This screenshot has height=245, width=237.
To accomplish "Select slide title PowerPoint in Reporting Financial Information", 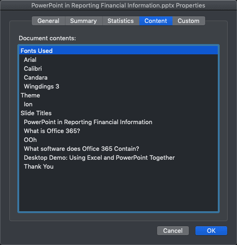I will coord(119,122).
